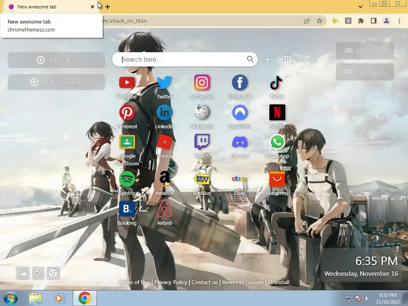Click the volume speaker tray icon
This screenshot has height=306, width=408.
(x=368, y=298)
